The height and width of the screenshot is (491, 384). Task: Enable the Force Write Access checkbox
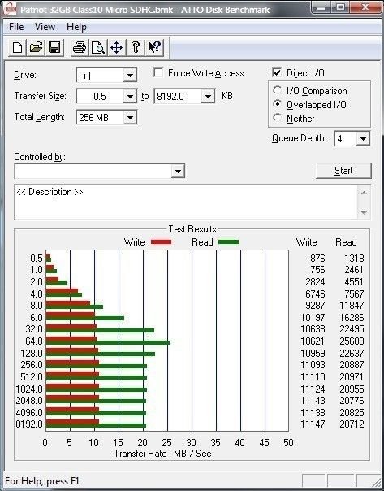click(x=158, y=73)
